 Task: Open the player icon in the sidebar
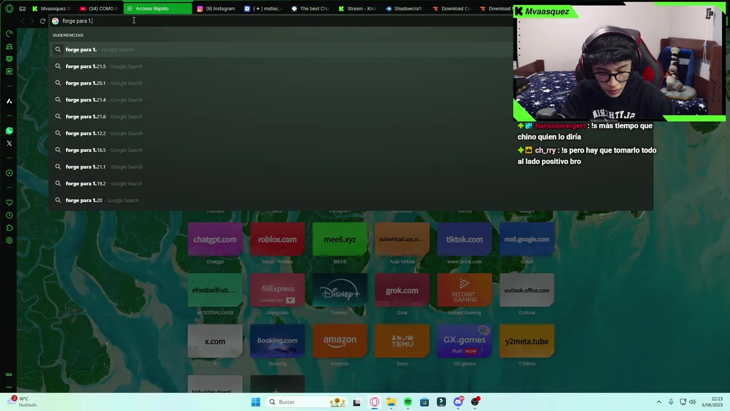pos(9,173)
